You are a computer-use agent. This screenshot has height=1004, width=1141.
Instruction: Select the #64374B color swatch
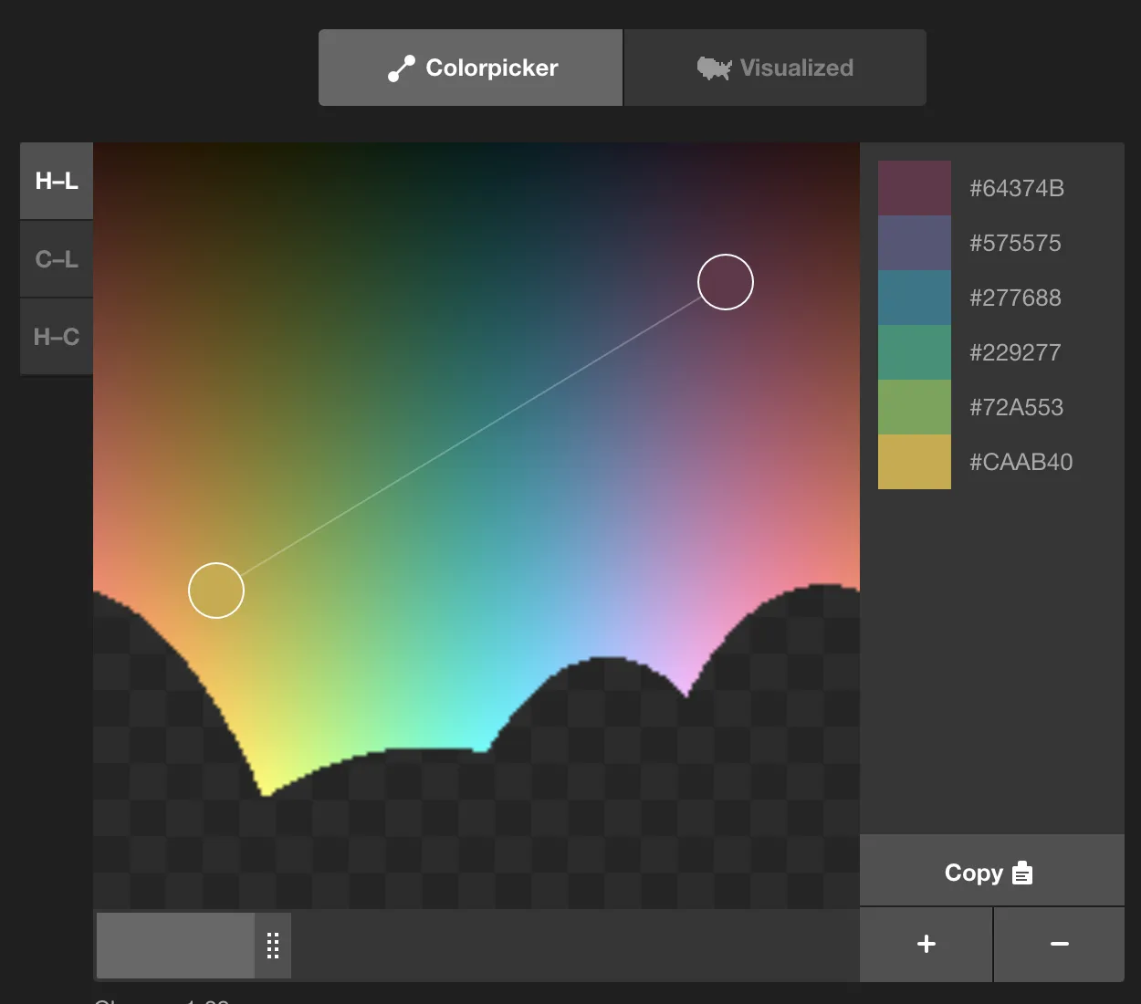914,187
